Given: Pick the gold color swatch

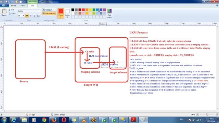Looking at the screenshot, I should [x=87, y=13].
